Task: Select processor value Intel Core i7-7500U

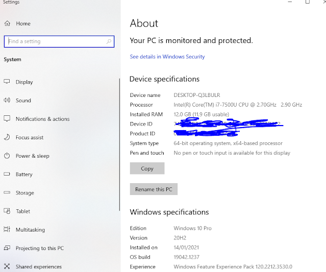Action: click(x=238, y=105)
